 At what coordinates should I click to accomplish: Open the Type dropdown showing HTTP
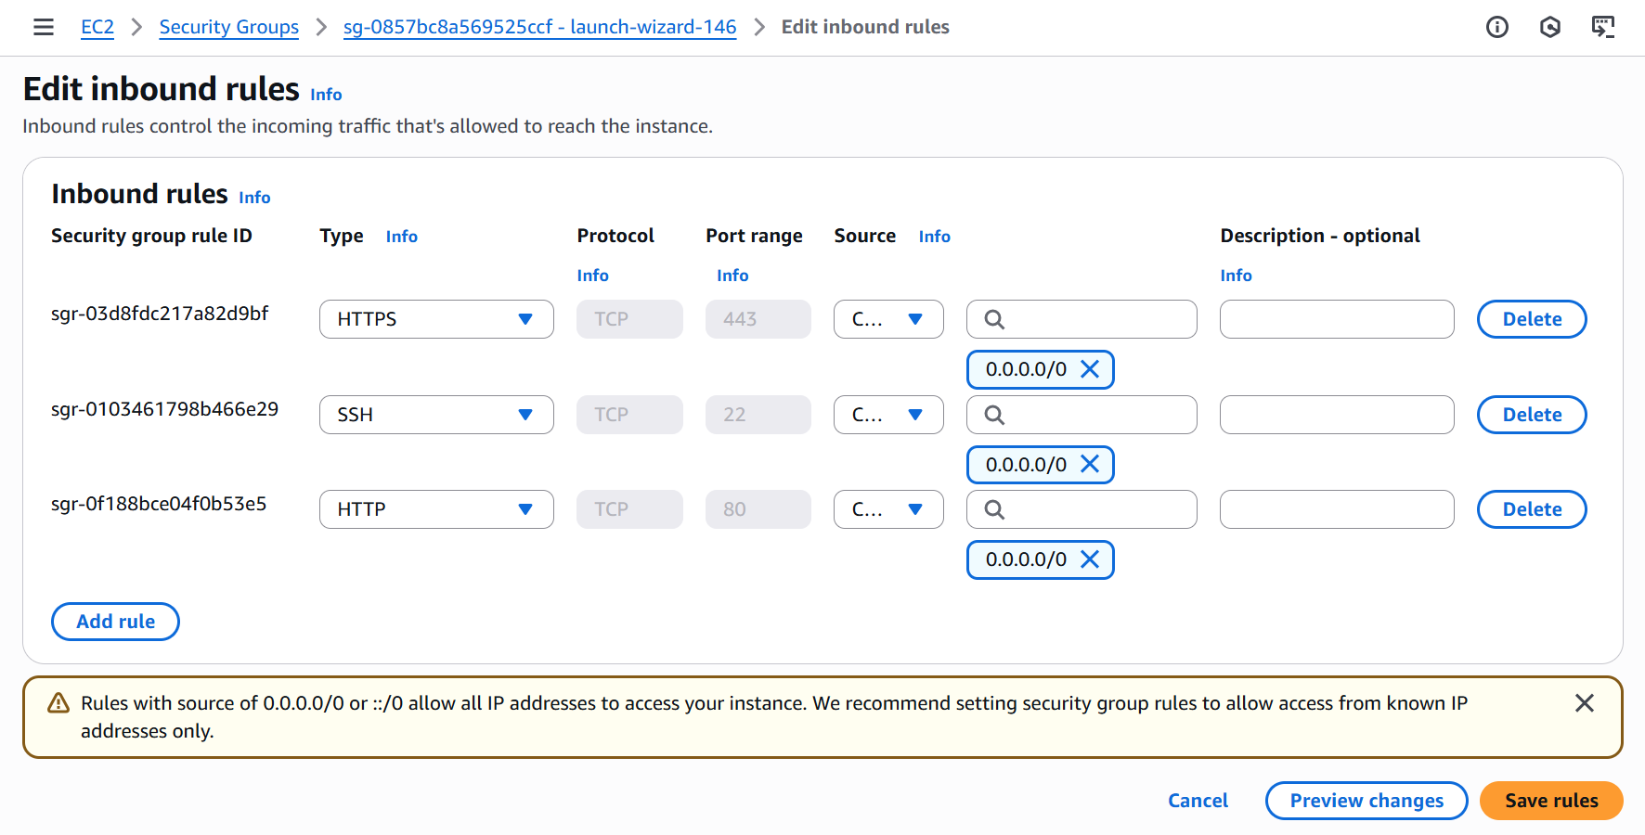tap(435, 508)
